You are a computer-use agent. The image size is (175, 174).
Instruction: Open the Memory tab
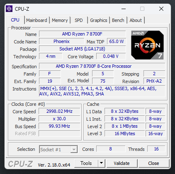(60, 20)
